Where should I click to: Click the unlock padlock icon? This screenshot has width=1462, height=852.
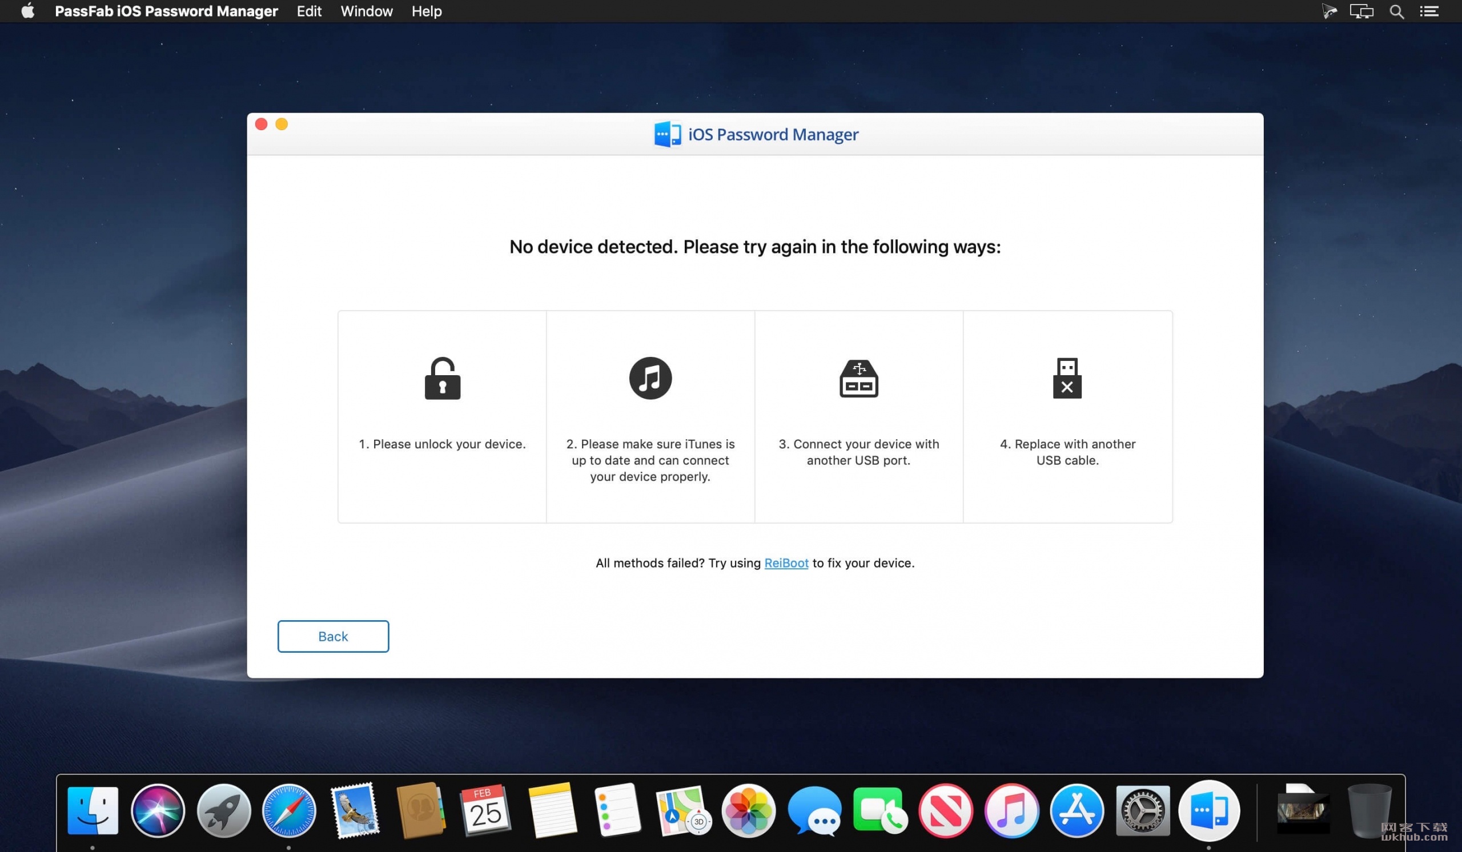pos(443,378)
